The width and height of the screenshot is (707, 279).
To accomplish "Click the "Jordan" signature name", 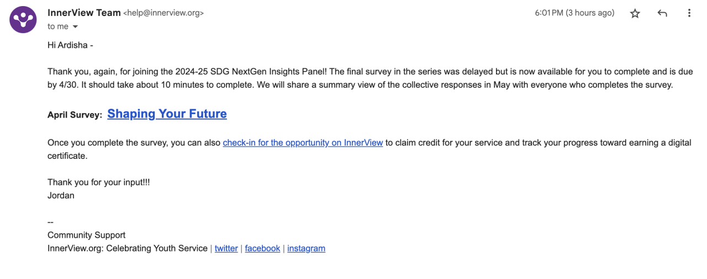I will tap(61, 196).
